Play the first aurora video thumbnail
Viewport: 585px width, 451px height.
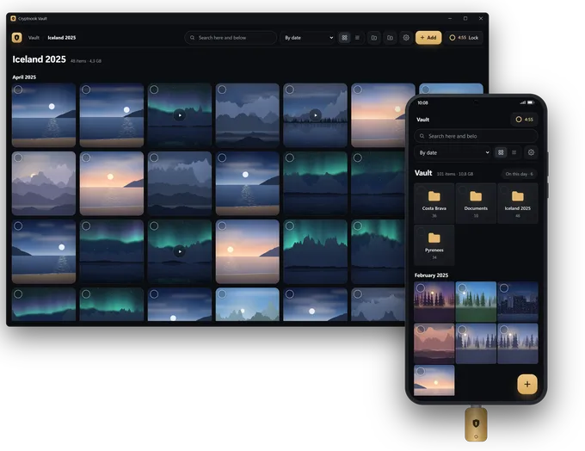tap(180, 115)
